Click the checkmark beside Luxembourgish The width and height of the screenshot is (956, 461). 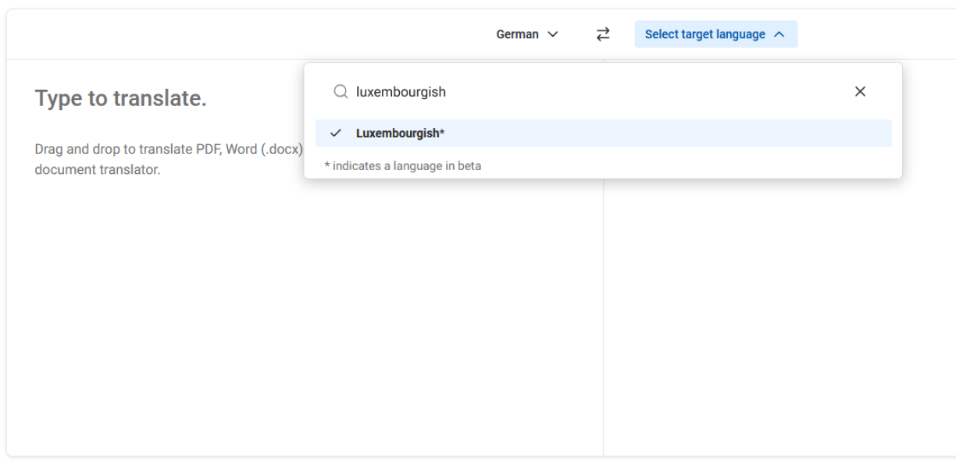click(x=336, y=133)
